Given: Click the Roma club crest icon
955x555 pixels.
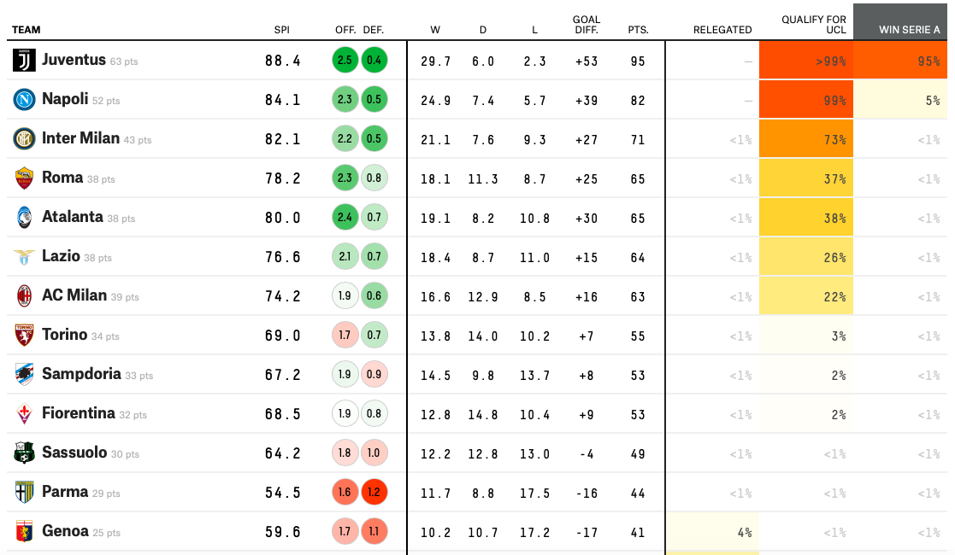Looking at the screenshot, I should click(24, 178).
